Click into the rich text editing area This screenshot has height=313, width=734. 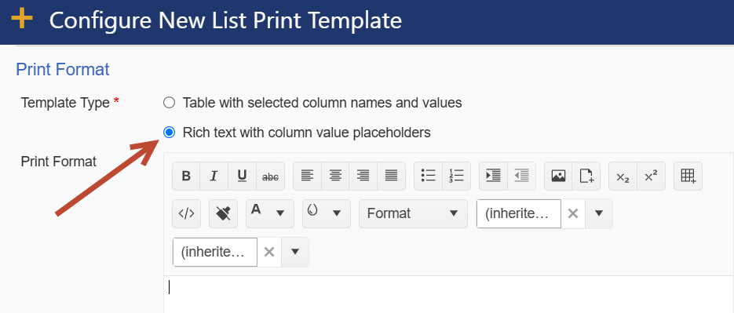tap(448, 294)
